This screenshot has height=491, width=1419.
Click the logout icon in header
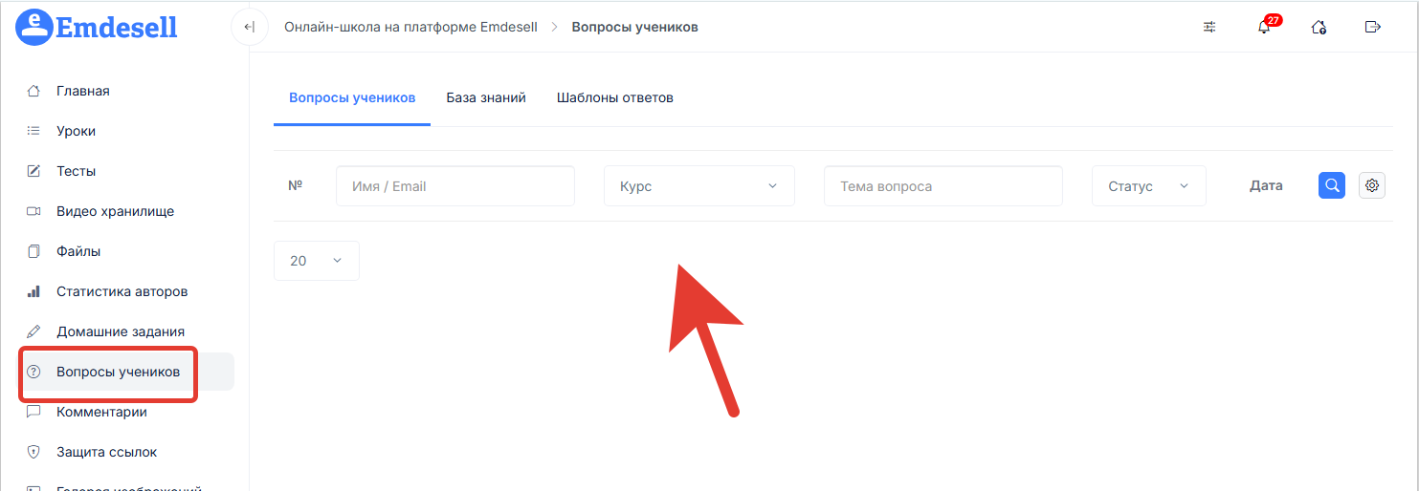tap(1372, 27)
